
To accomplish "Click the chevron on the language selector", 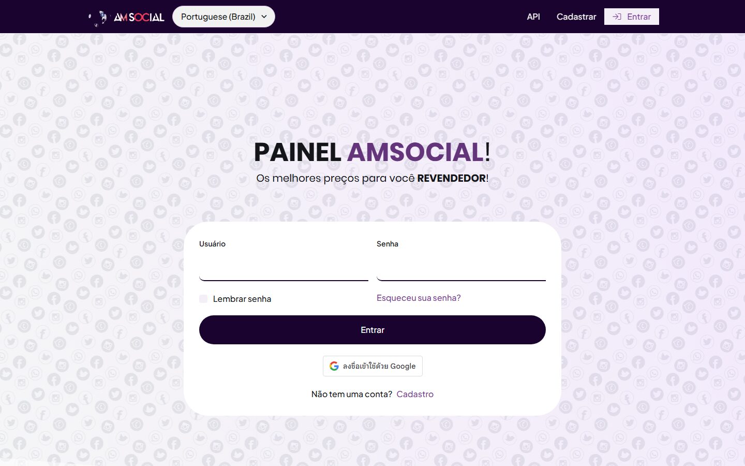I will (264, 16).
